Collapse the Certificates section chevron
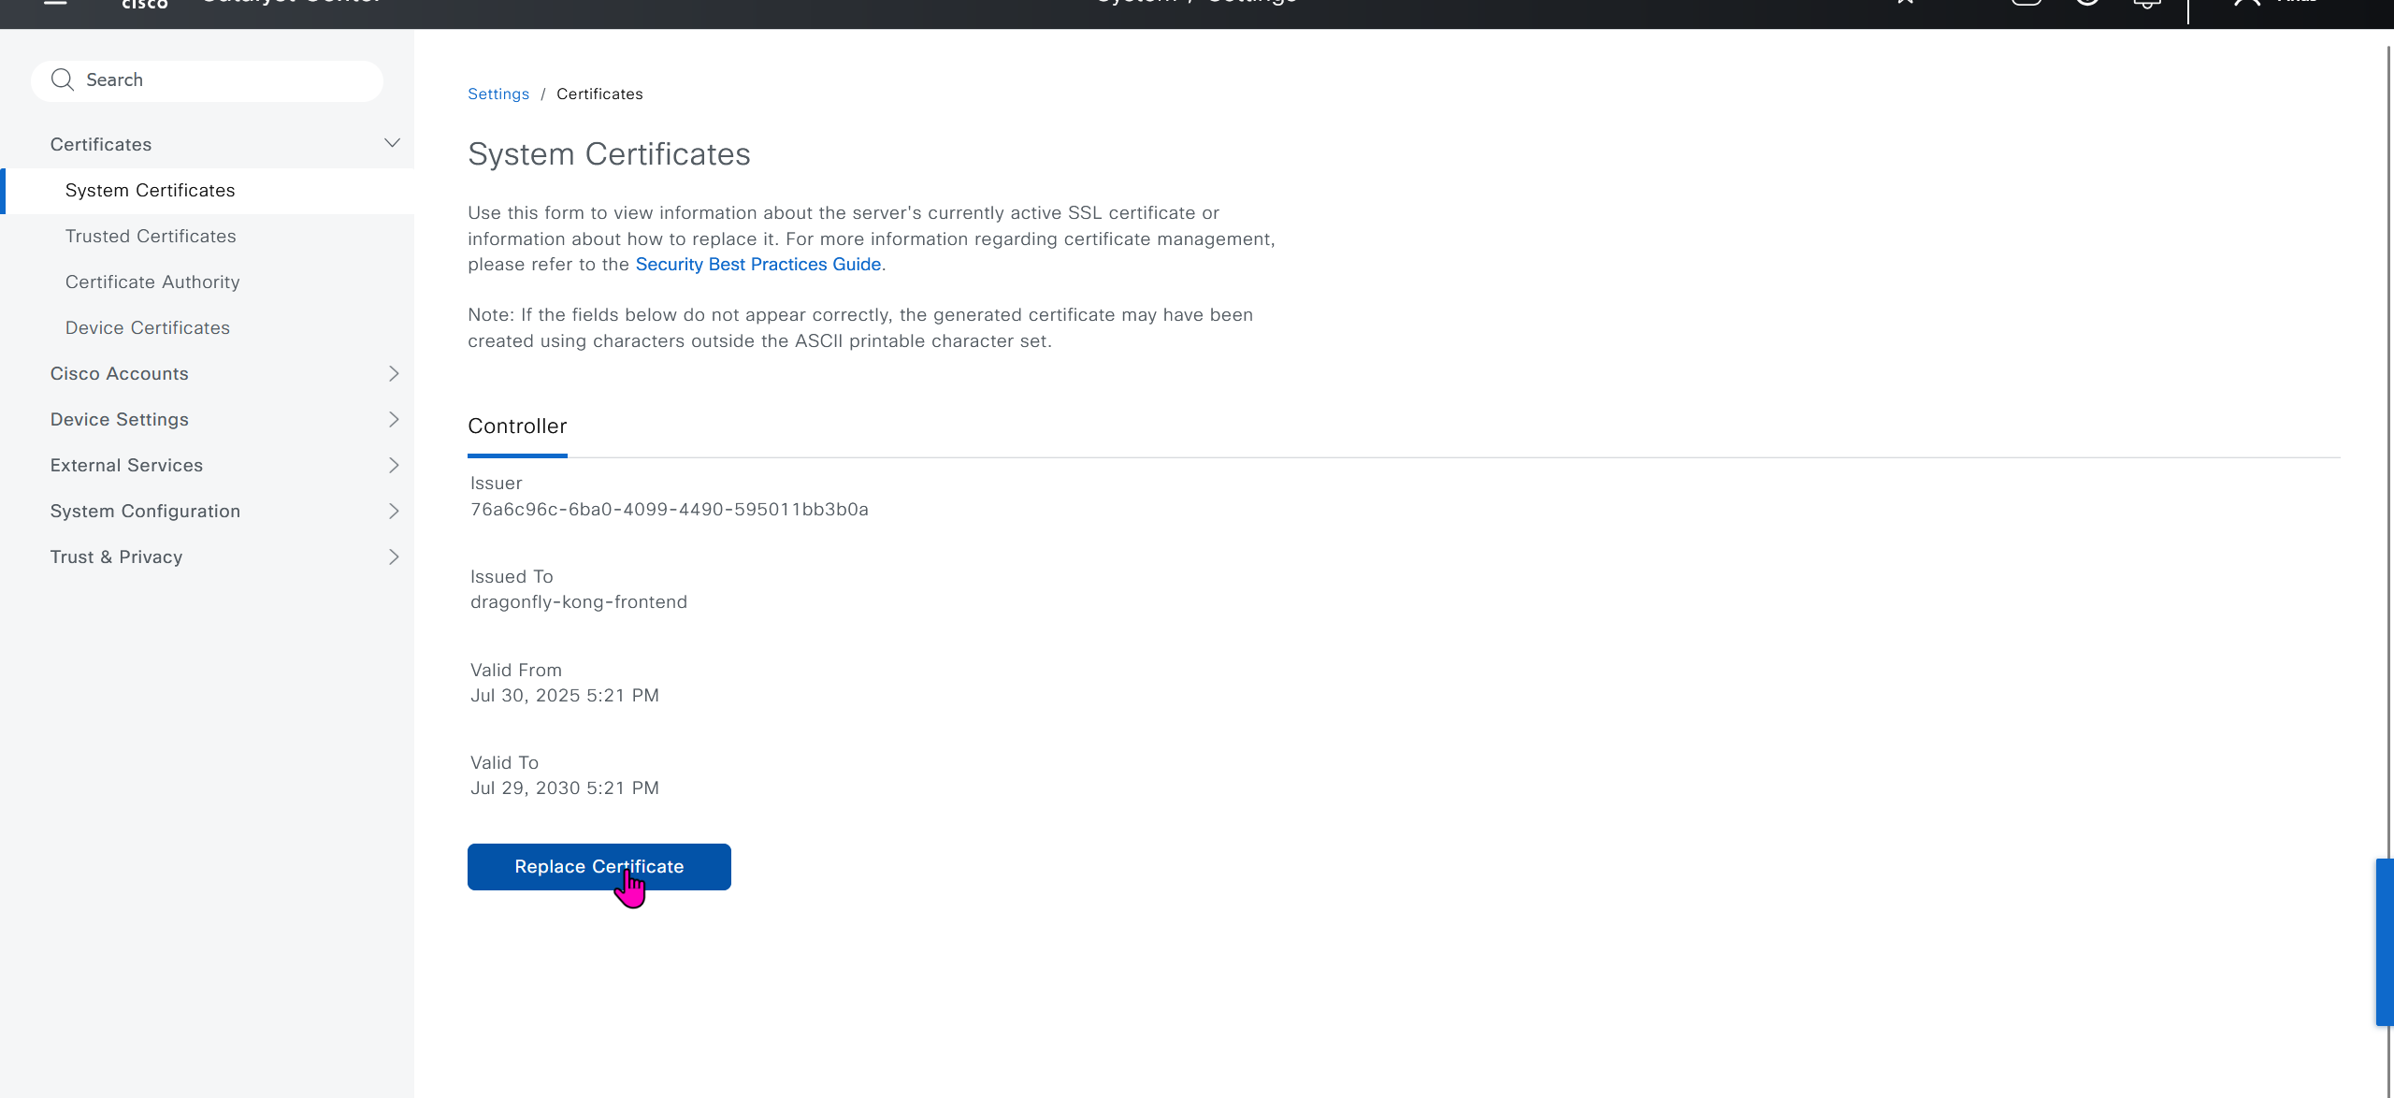This screenshot has width=2394, height=1098. click(x=393, y=143)
